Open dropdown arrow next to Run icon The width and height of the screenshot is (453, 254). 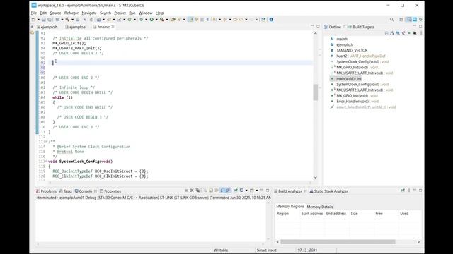[x=156, y=20]
